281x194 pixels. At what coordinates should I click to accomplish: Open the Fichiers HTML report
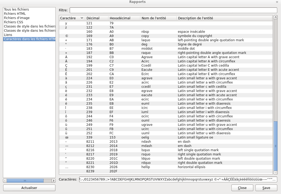(15, 14)
